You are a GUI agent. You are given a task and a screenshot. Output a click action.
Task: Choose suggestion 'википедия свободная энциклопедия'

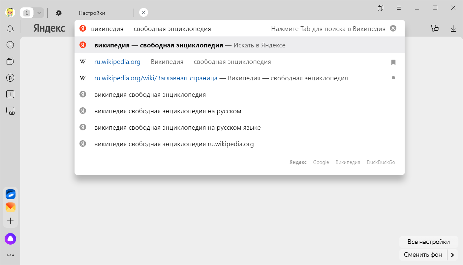click(x=239, y=94)
